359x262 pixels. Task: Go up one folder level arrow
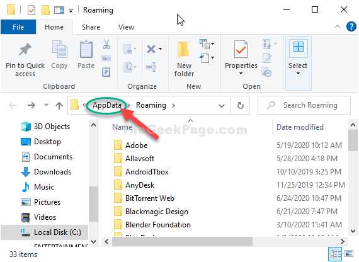pos(59,105)
